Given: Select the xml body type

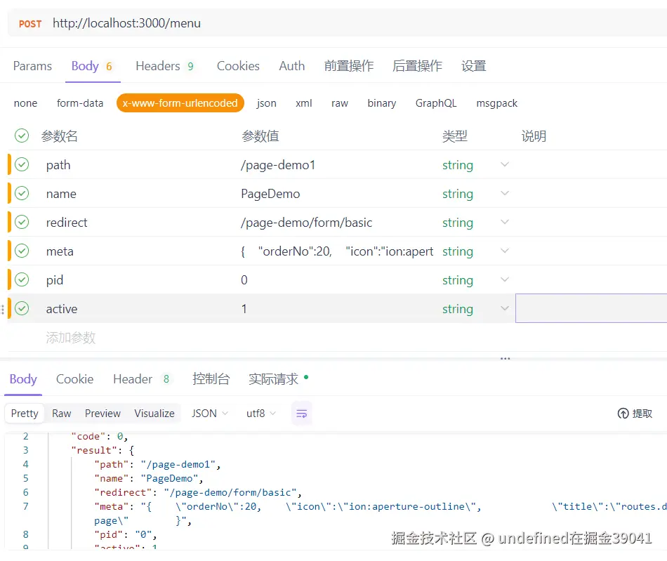Looking at the screenshot, I should (304, 103).
